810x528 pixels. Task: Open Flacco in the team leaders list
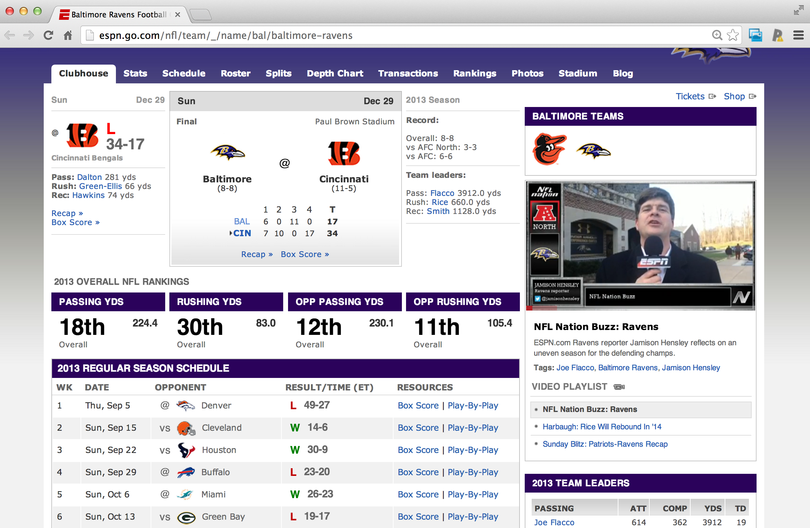point(442,193)
